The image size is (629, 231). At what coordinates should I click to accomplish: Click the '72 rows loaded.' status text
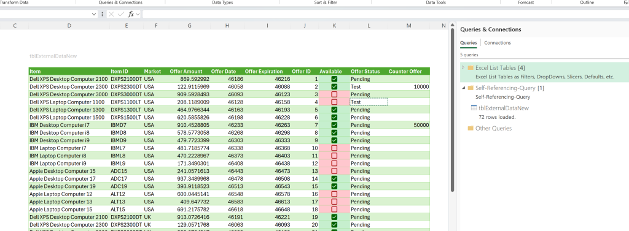497,117
